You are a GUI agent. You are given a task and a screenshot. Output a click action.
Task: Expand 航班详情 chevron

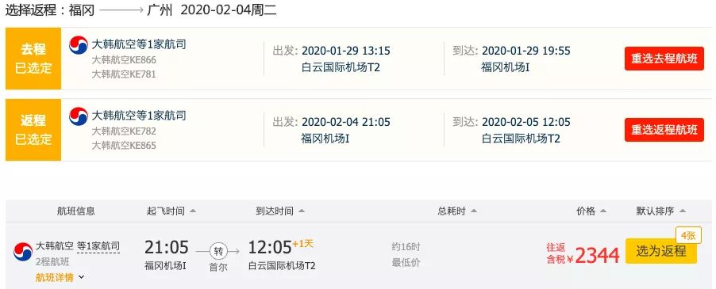(81, 276)
